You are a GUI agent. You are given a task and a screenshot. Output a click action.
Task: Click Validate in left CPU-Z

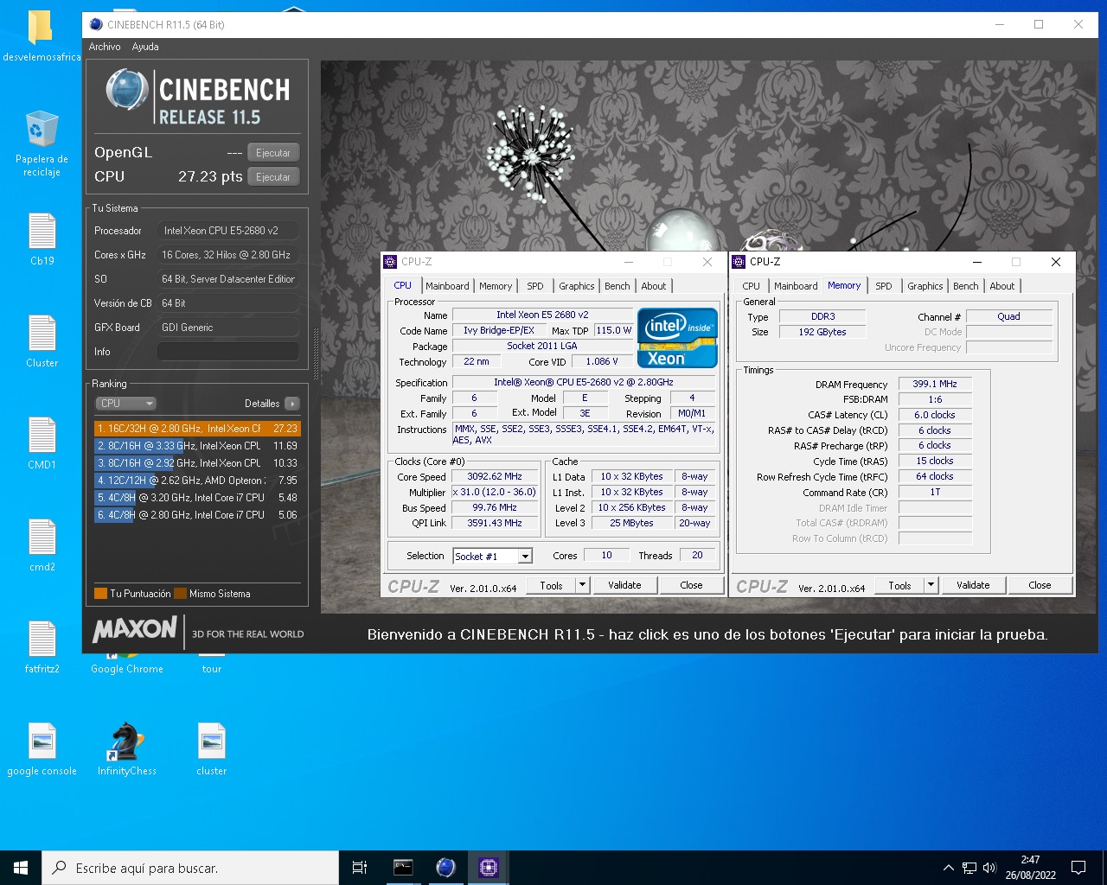pos(624,585)
